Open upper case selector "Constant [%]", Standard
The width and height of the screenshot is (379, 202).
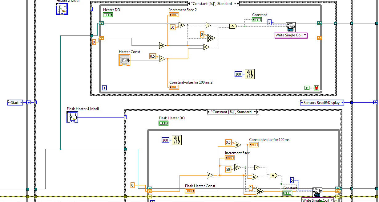(213, 4)
